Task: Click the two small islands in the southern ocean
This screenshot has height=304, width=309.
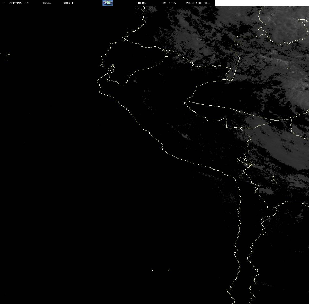Action: pyautogui.click(x=161, y=270)
